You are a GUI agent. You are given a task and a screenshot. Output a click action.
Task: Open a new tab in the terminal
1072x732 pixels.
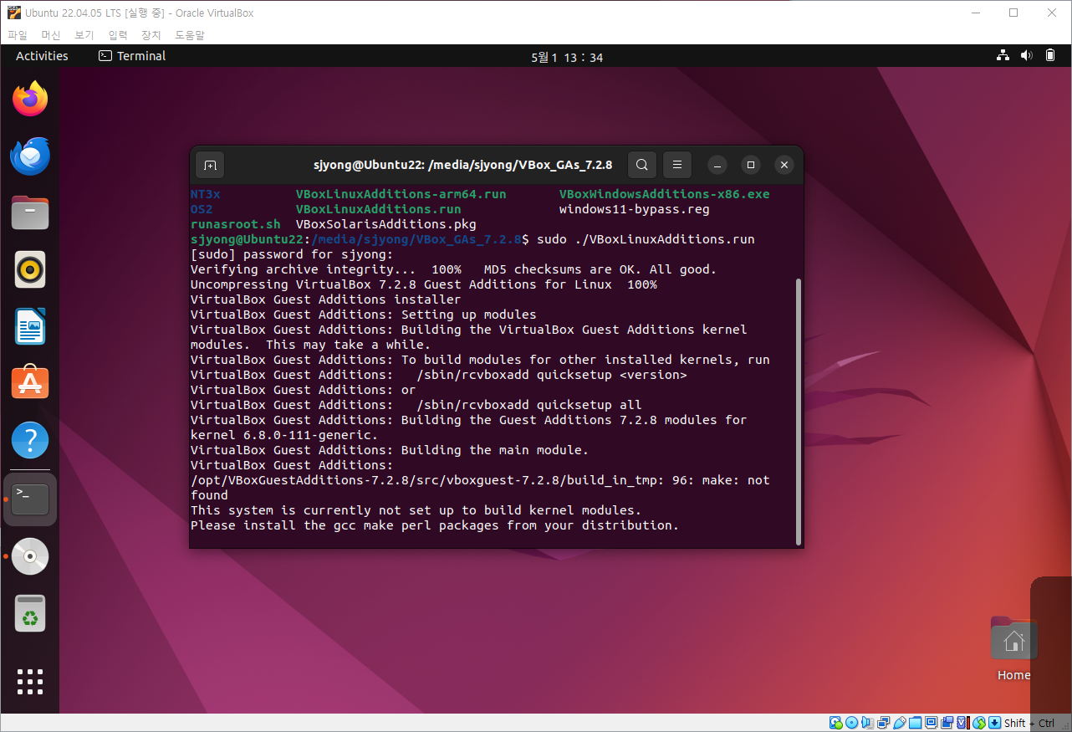tap(210, 165)
